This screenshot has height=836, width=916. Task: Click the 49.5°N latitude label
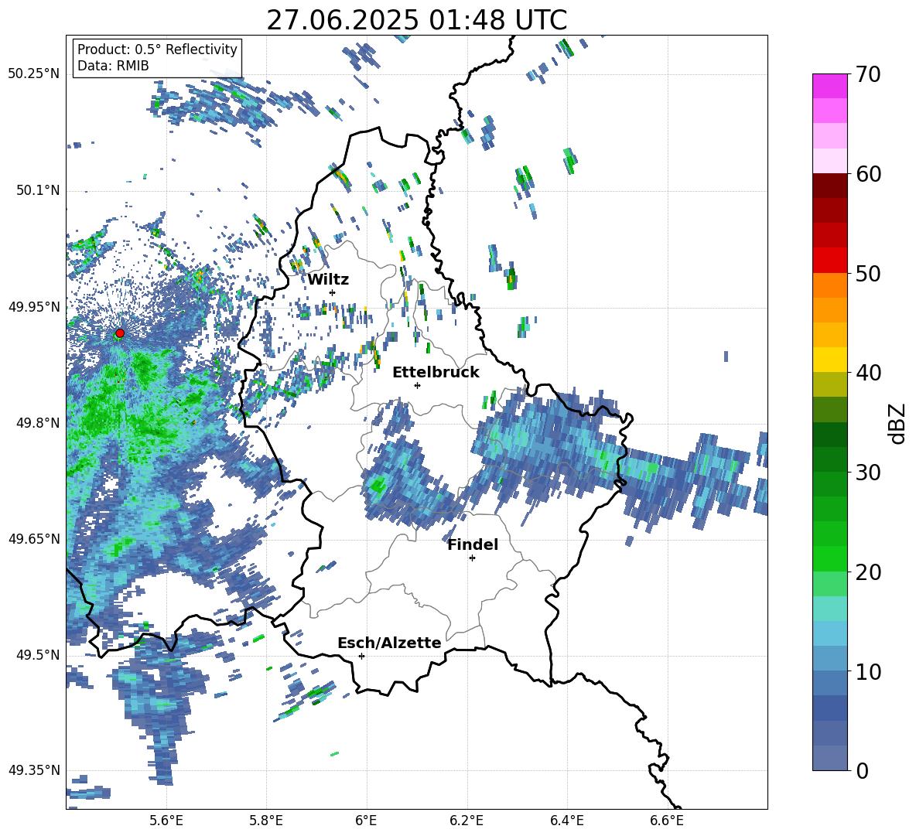point(38,655)
